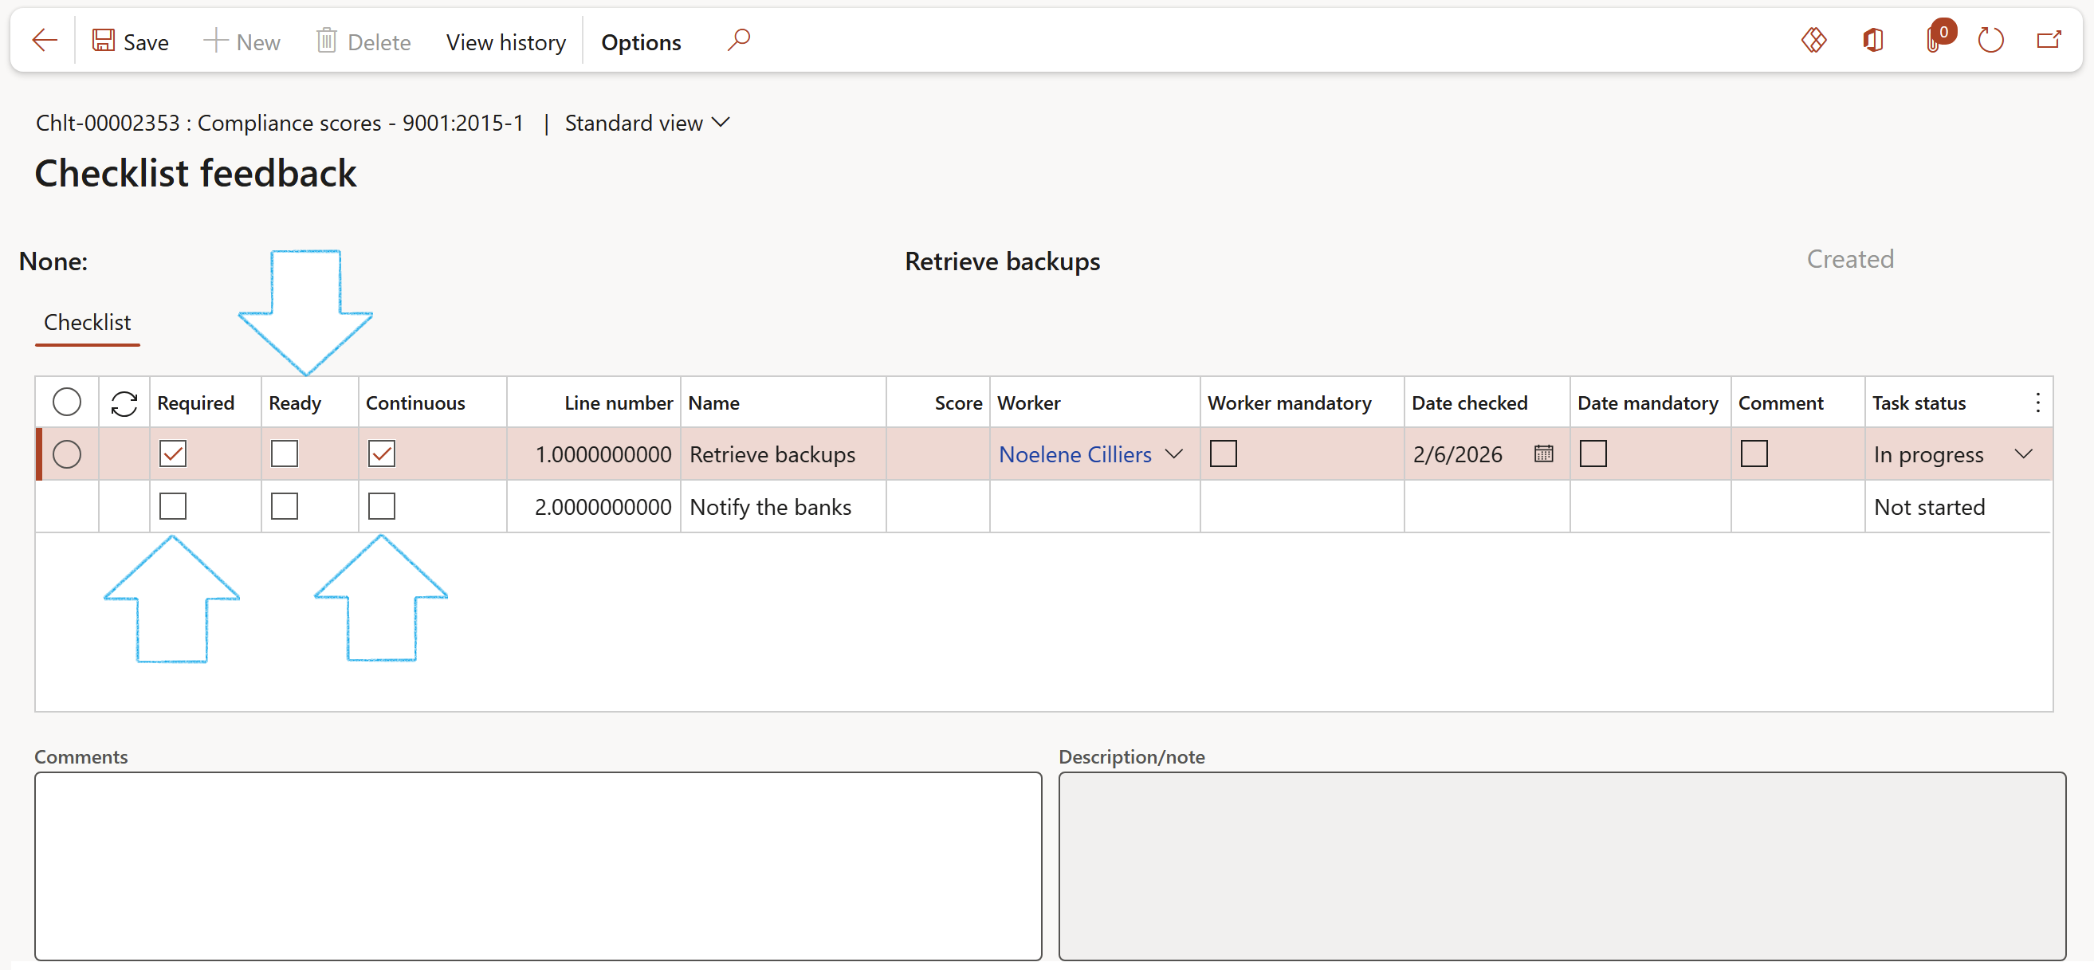Select the Checklist tab

point(87,323)
